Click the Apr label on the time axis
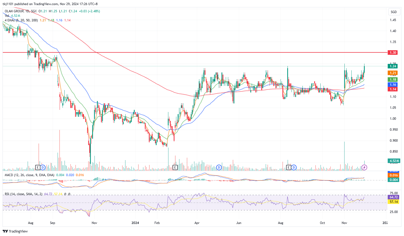Viewport: 404px width, 236px height. 197,223
